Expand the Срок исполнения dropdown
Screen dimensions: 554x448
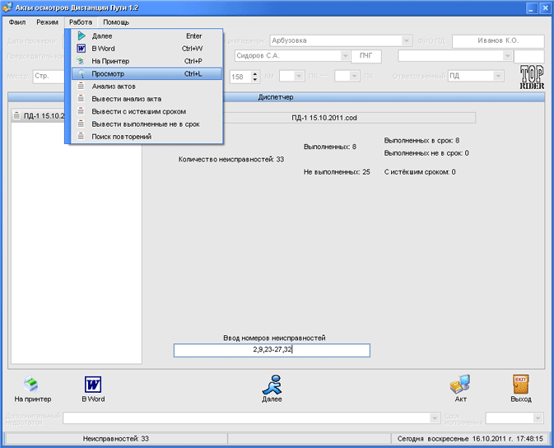coord(538,418)
